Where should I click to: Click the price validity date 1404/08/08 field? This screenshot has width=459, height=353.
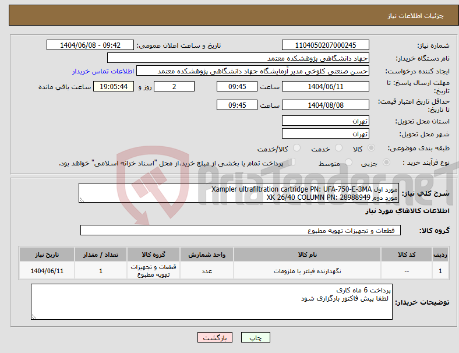[x=325, y=105]
